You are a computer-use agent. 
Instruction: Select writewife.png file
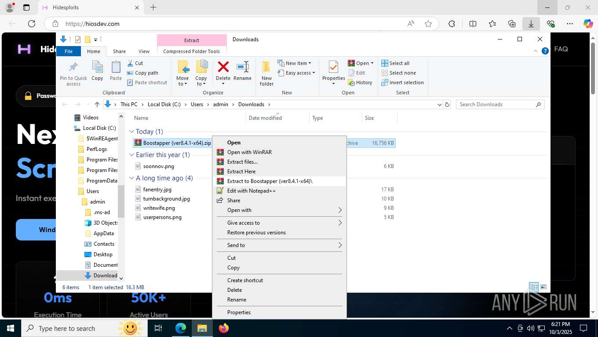tap(159, 208)
